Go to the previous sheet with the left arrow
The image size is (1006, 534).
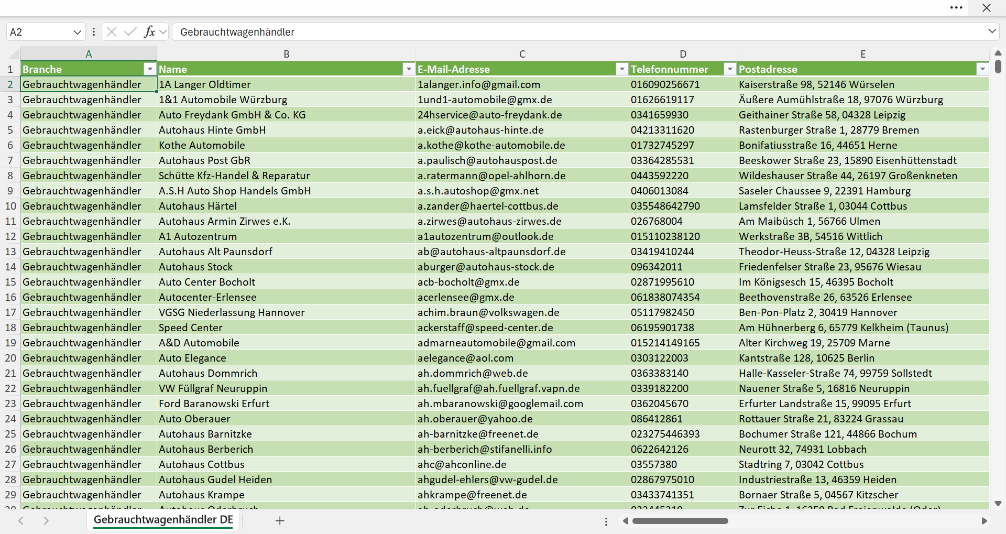(x=21, y=520)
